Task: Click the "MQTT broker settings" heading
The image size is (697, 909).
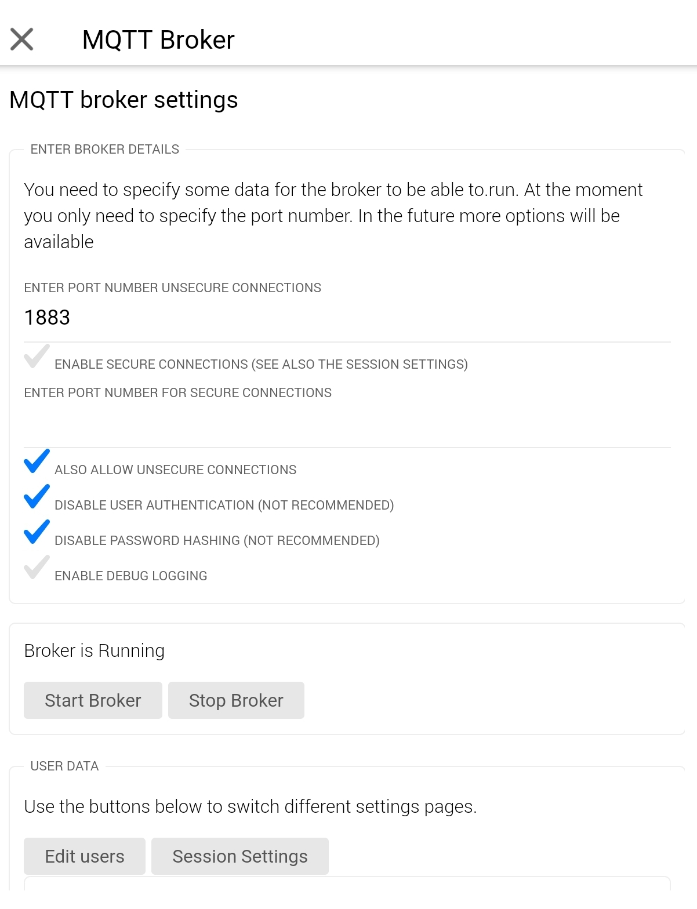Action: click(x=124, y=100)
